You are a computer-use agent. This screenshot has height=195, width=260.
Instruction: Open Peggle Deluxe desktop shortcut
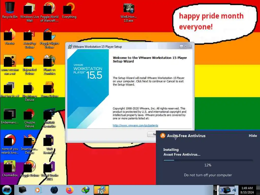(29, 169)
